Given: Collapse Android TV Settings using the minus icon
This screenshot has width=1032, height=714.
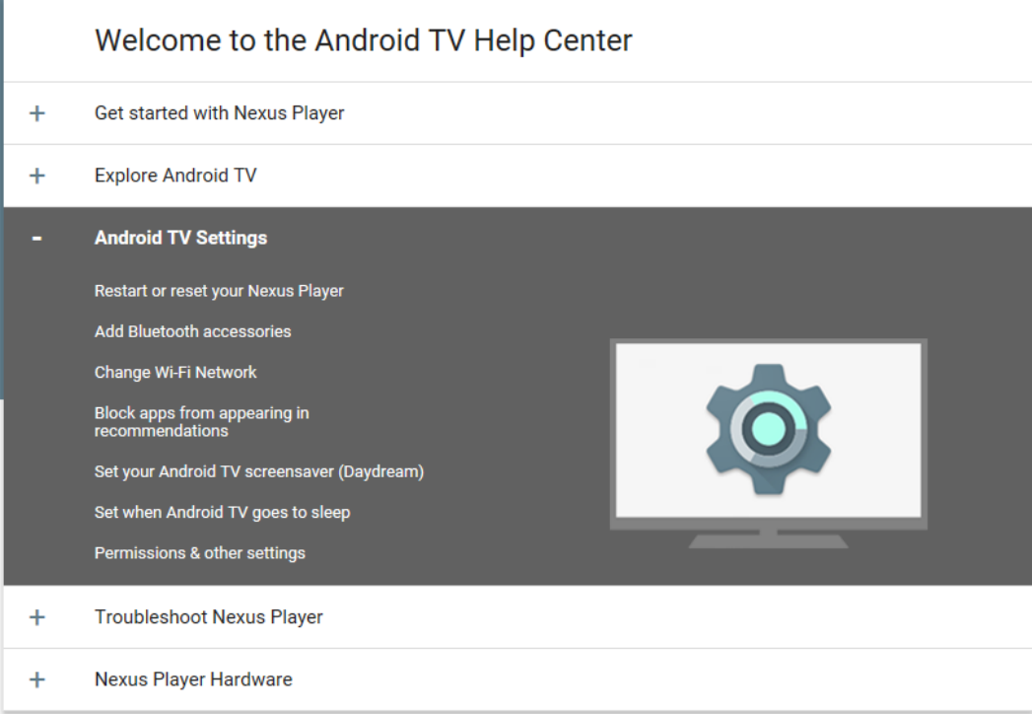Looking at the screenshot, I should (x=36, y=239).
